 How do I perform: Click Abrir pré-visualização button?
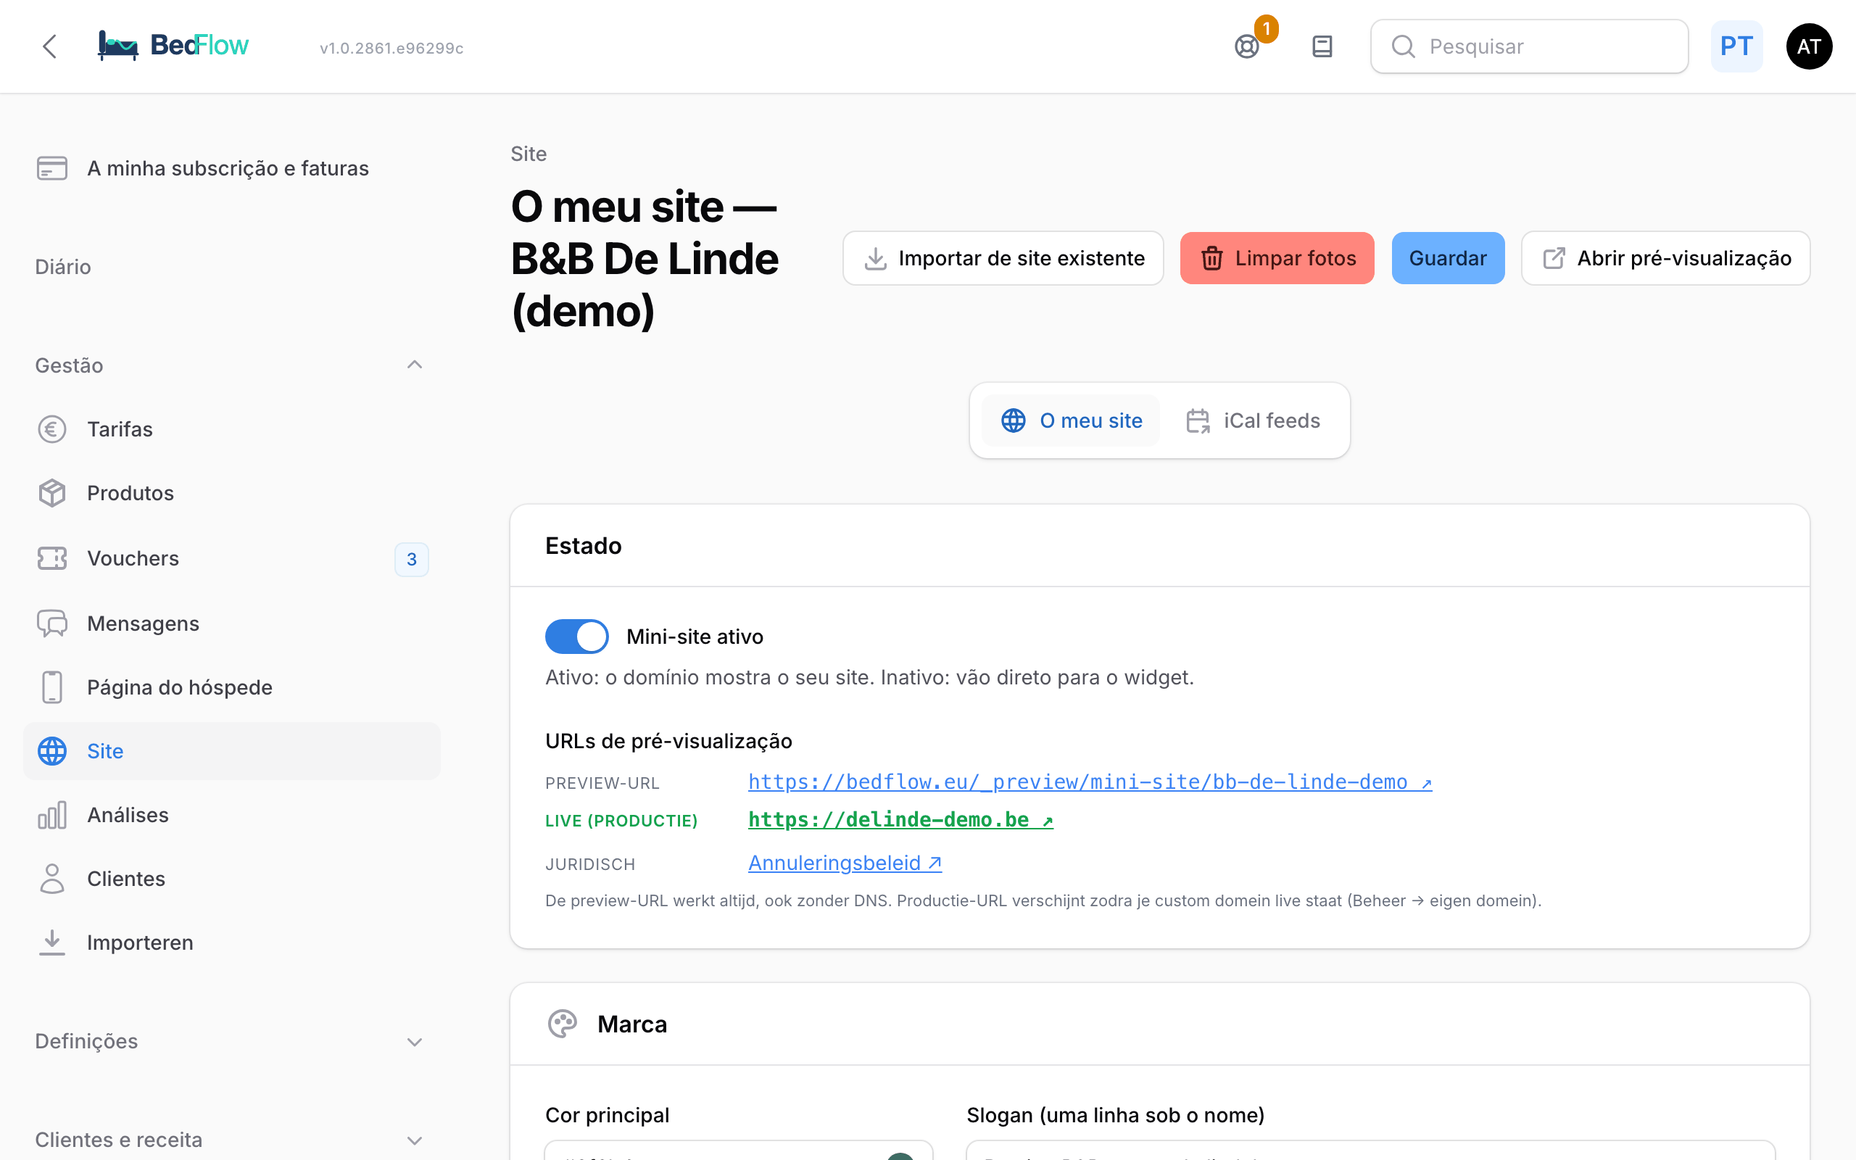[x=1666, y=258]
